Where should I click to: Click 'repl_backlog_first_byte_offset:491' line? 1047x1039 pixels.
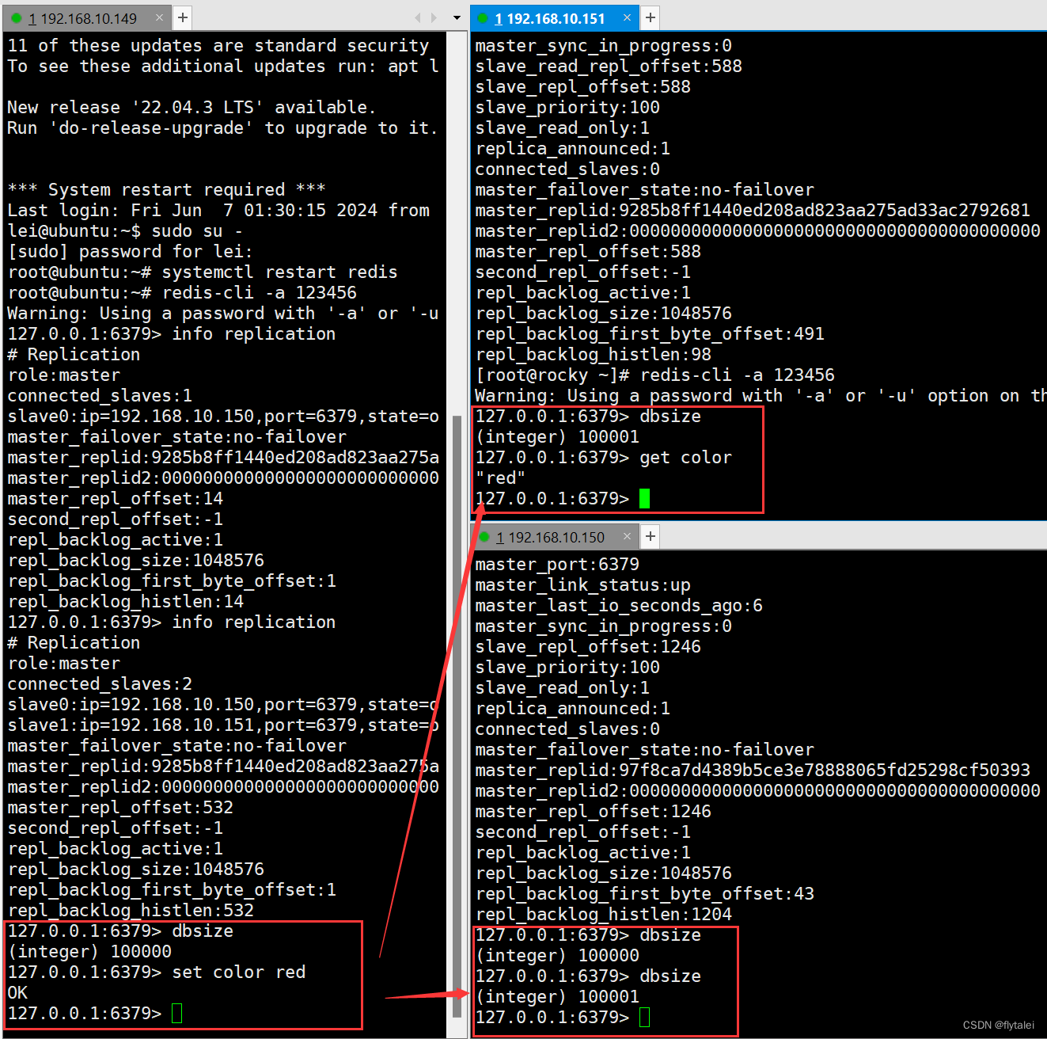tap(650, 333)
